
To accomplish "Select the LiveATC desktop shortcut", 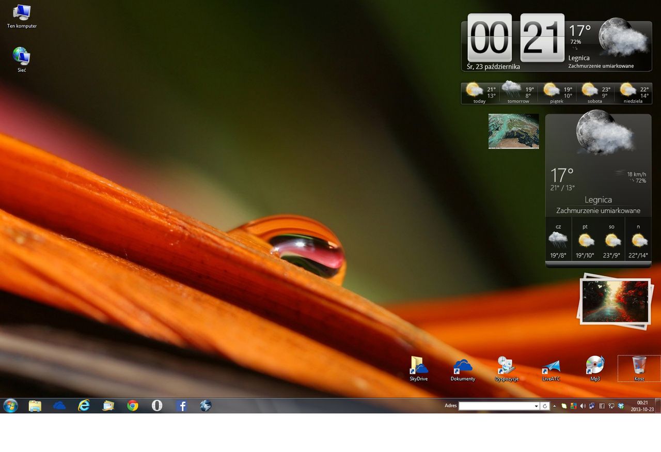I will click(x=551, y=370).
